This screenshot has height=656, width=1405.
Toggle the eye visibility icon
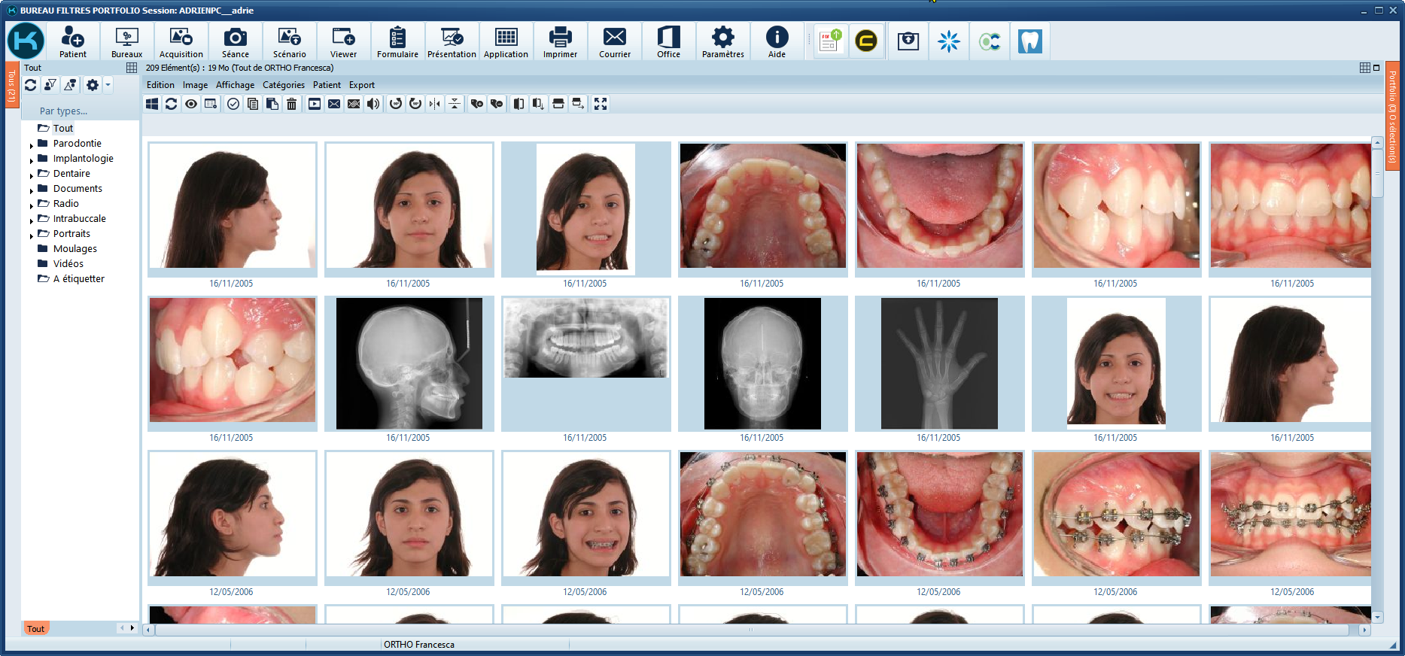click(x=191, y=104)
